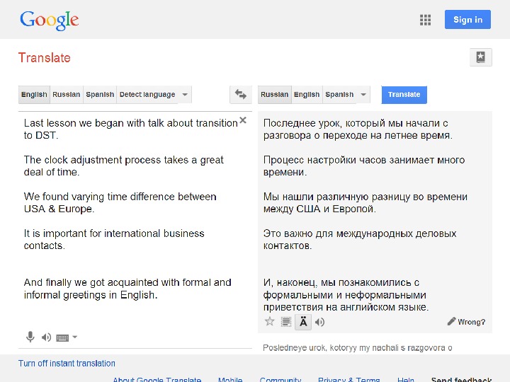This screenshot has width=510, height=382.
Task: Save translation with the star icon
Action: click(269, 322)
